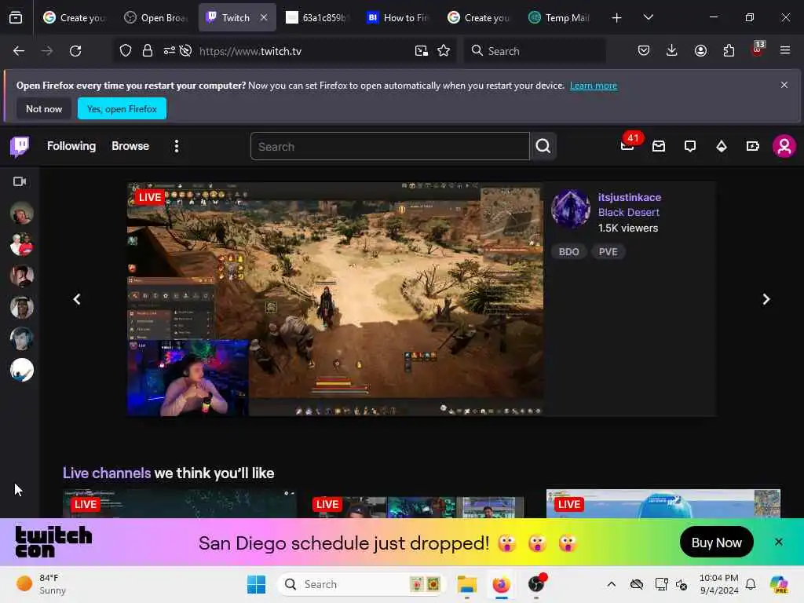Click the Firefox back arrow

19,51
